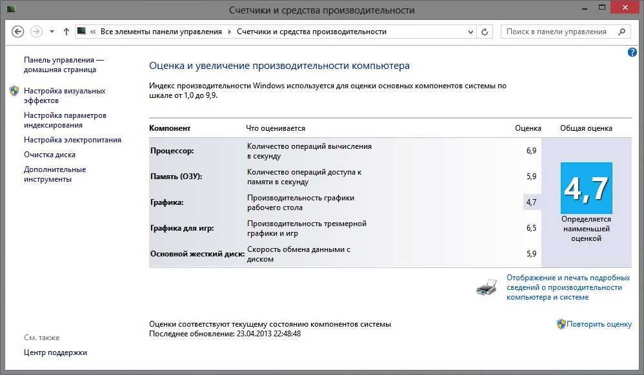This screenshot has height=375, width=644.
Task: Click the blue 4,7 overall score tile
Action: pos(586,188)
